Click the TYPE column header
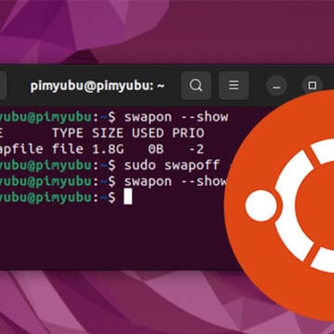 pos(68,134)
